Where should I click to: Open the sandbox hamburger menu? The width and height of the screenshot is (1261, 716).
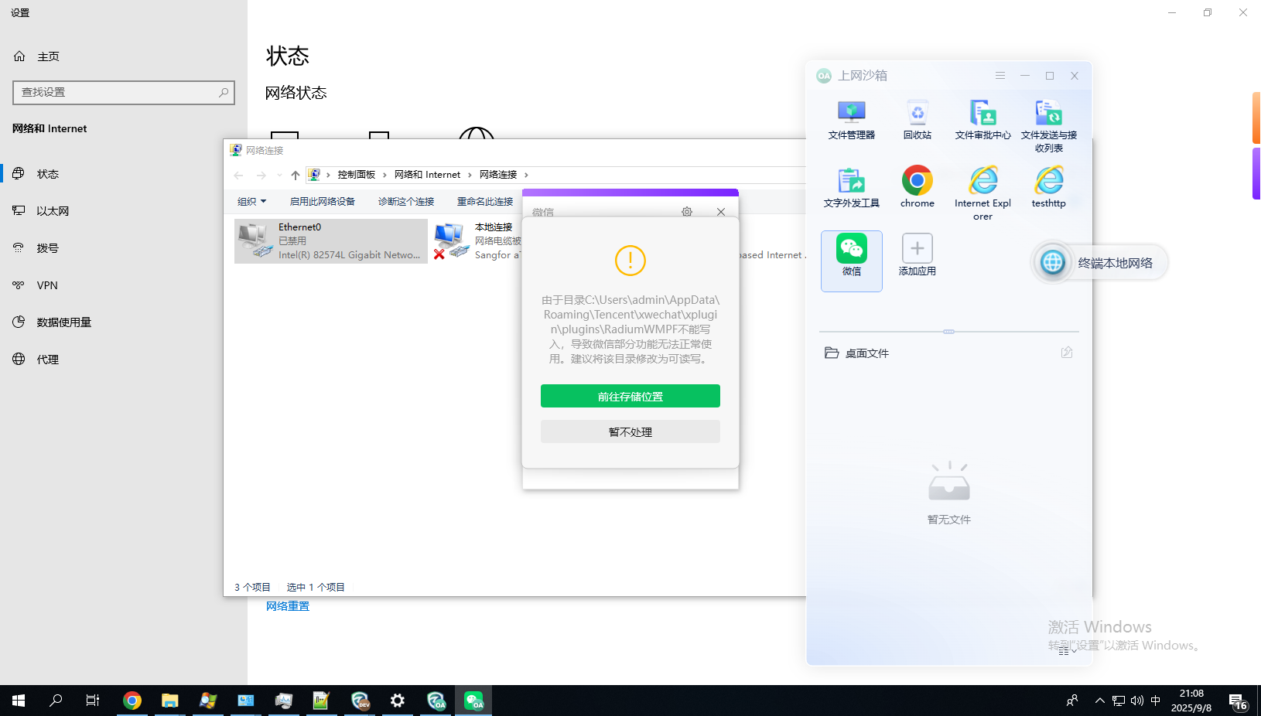tap(1000, 76)
